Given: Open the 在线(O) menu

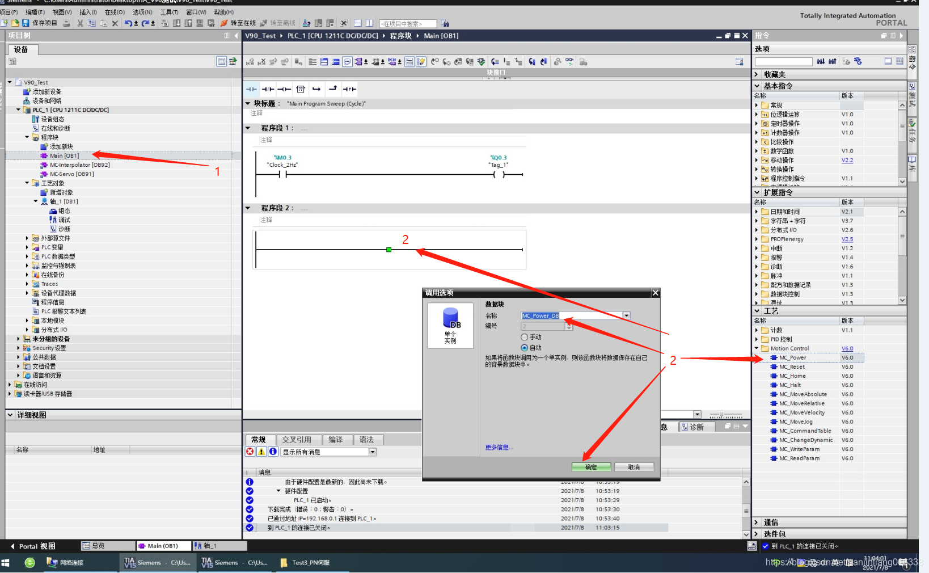Looking at the screenshot, I should [115, 12].
